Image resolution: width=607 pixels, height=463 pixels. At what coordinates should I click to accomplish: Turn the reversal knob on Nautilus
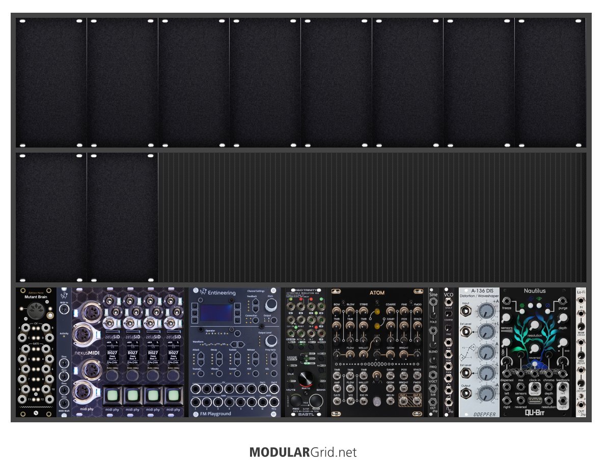(x=535, y=349)
